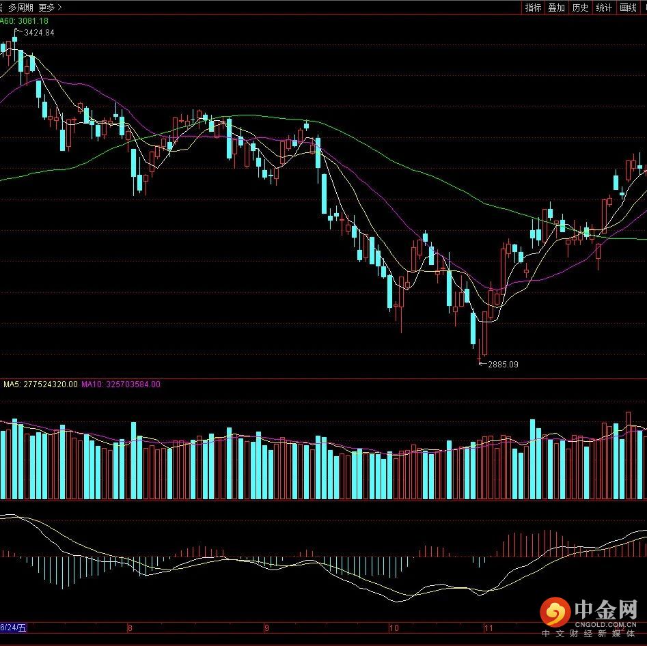Click month 9 on the time axis
Viewport: 647px width, 646px height.
point(266,628)
